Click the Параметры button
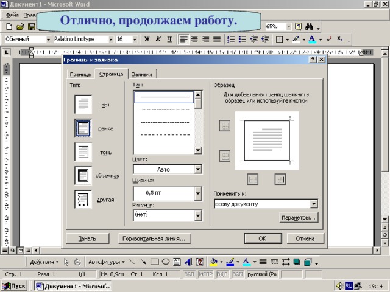 299,218
